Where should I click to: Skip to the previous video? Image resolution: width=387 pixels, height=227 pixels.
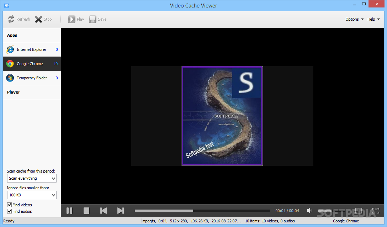click(x=104, y=211)
